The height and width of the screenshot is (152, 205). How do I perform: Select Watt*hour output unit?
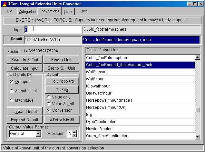click(x=140, y=79)
